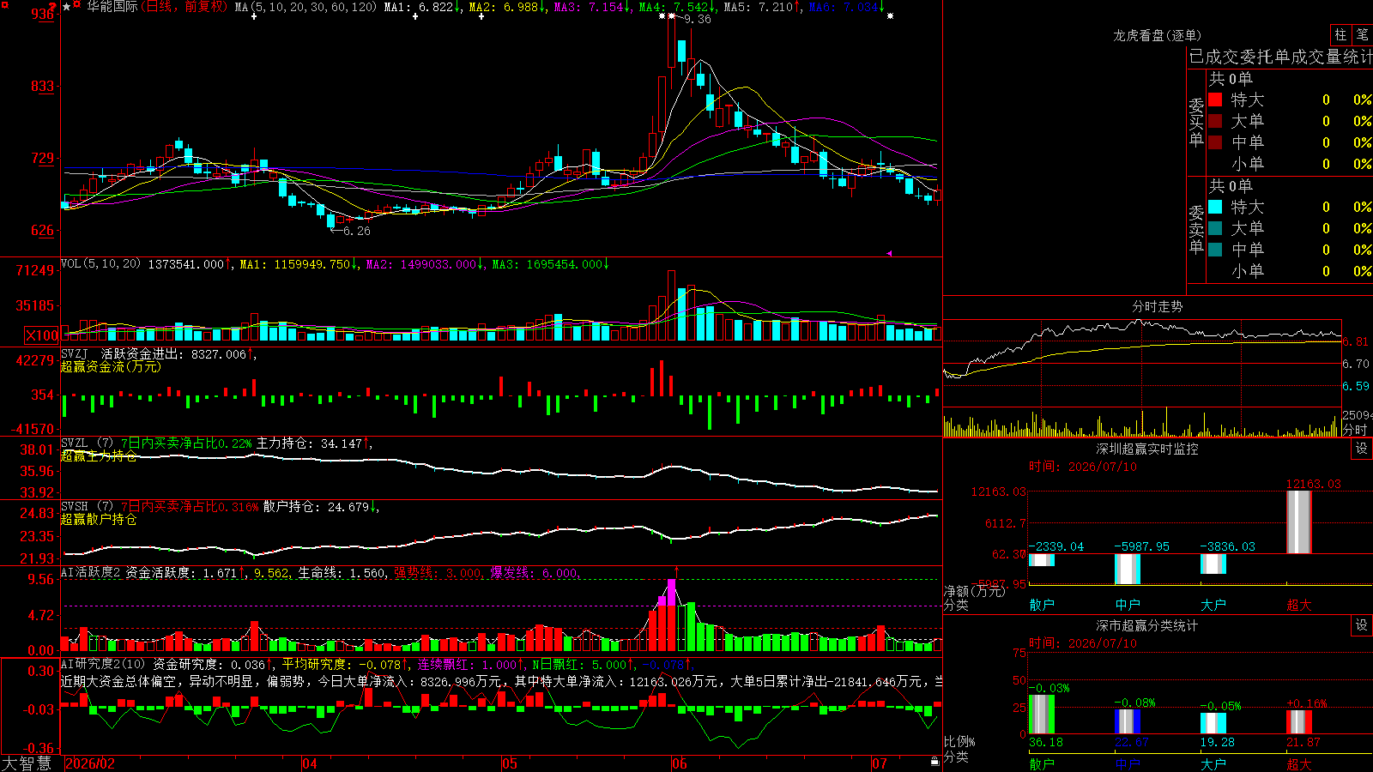Click the lock icon at timeline right end
Viewport: 1373px width, 772px height.
(x=934, y=762)
